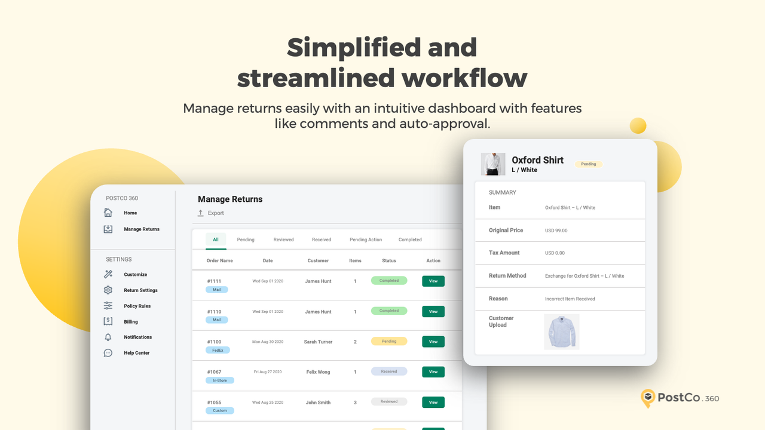The width and height of the screenshot is (765, 430).
Task: View return order #1100 from Sarah Turner
Action: click(x=433, y=342)
